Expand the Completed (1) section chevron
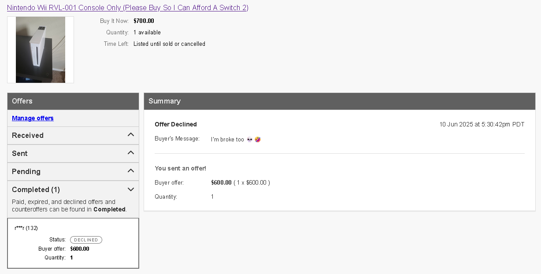 point(130,189)
